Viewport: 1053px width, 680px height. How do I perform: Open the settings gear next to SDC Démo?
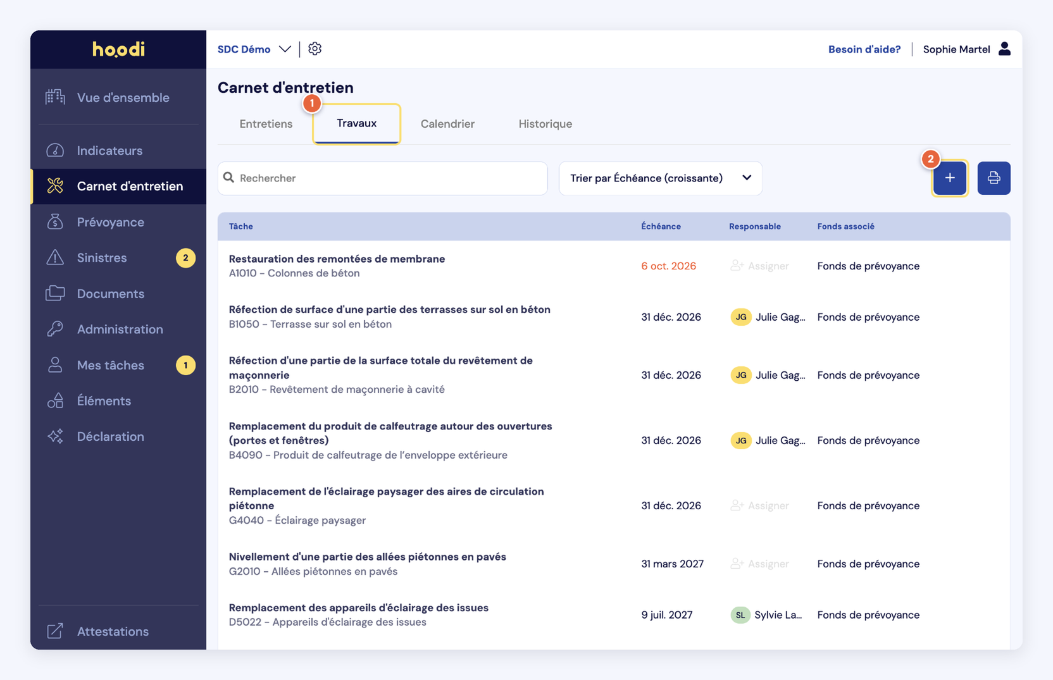(x=315, y=49)
